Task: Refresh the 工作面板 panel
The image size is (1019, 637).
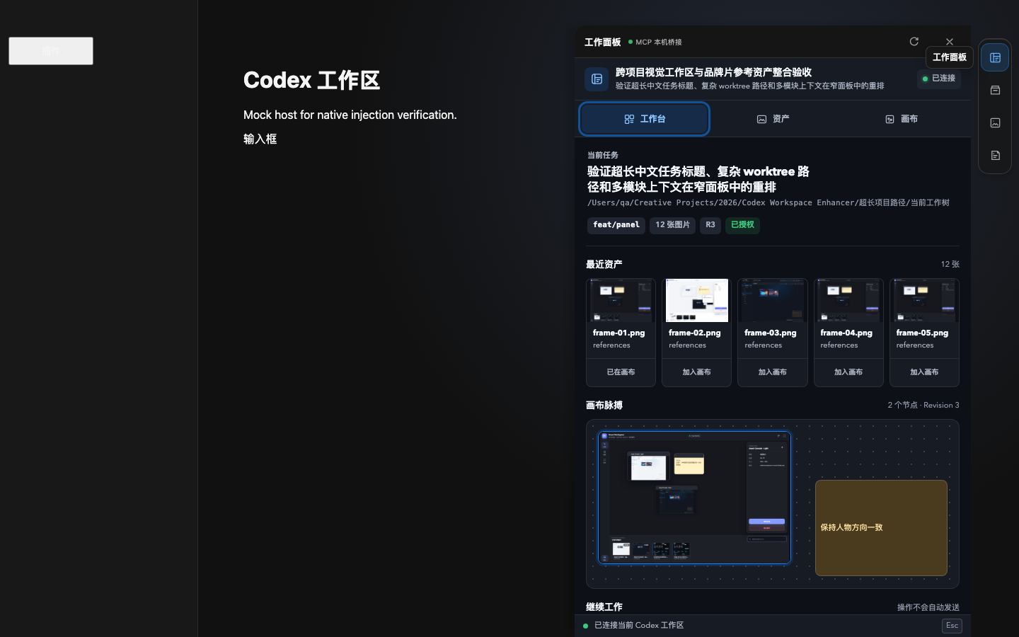Action: click(x=914, y=42)
